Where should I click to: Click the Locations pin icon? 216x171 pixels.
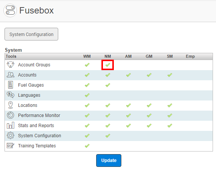click(11, 105)
